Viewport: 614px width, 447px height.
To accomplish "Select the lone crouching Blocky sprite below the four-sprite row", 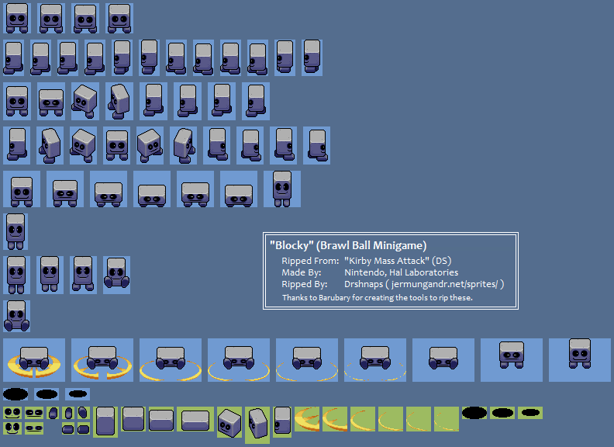I will tap(16, 316).
